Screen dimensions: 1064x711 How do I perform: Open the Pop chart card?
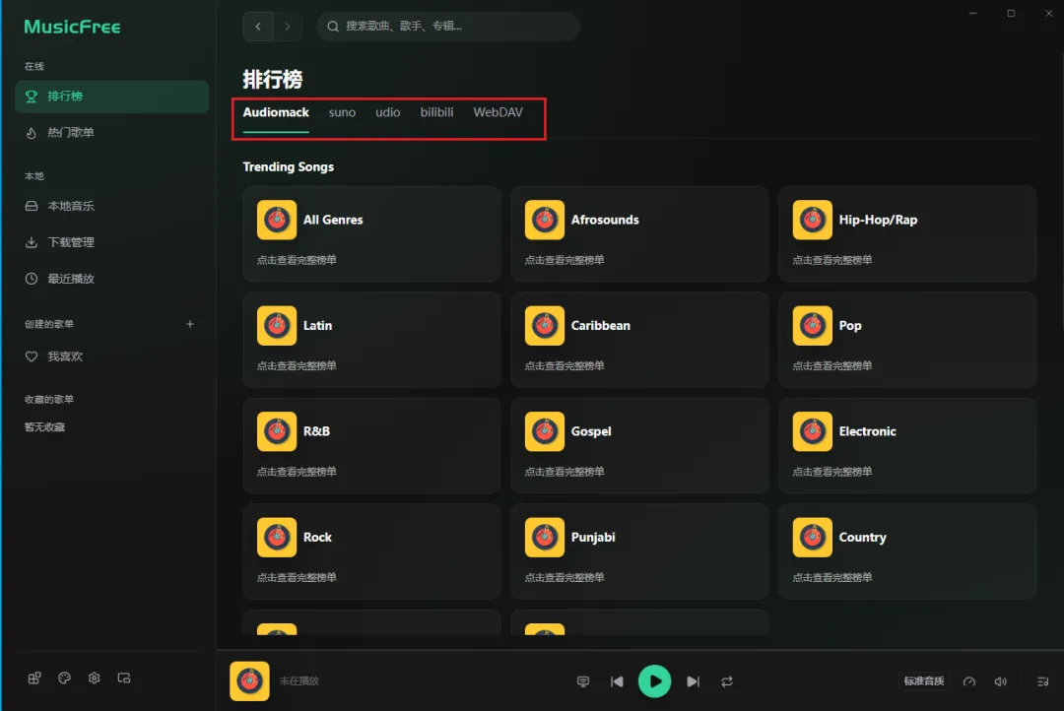tap(907, 340)
